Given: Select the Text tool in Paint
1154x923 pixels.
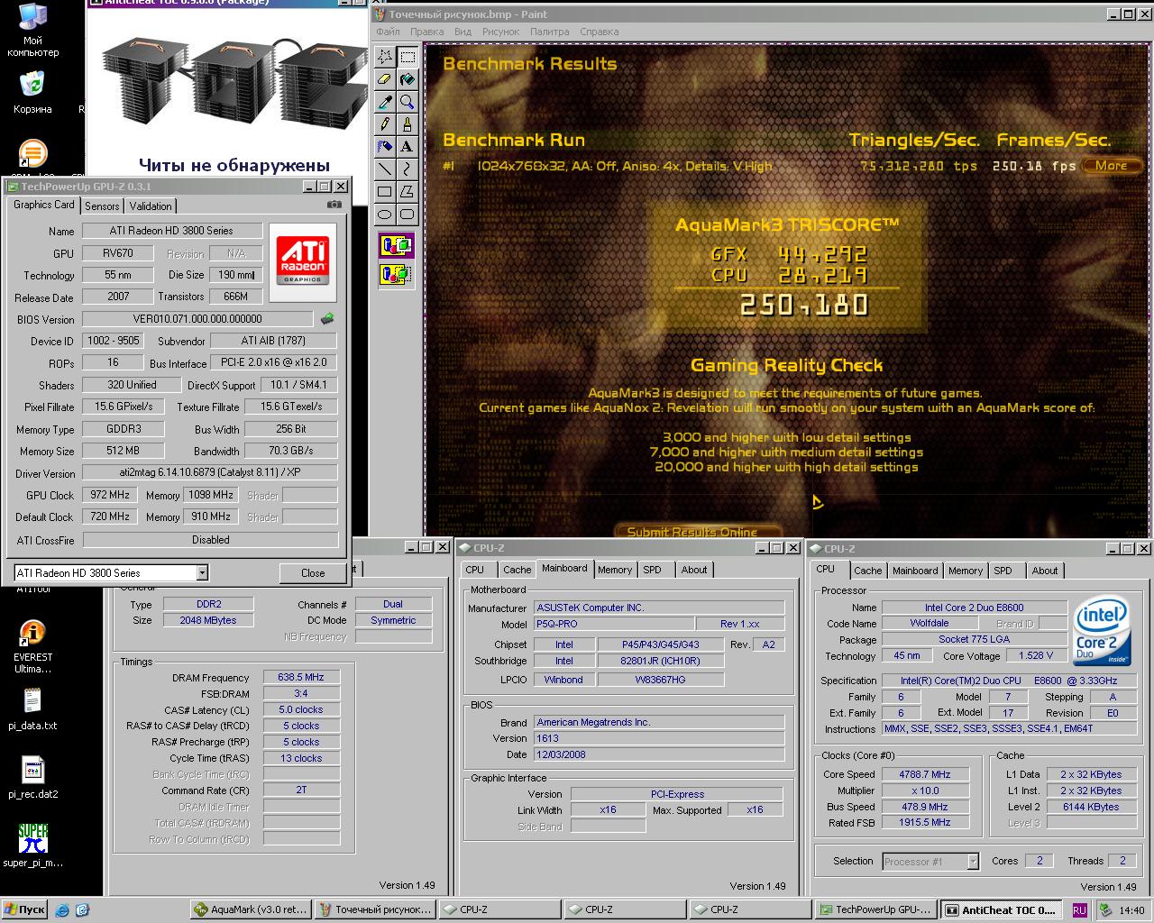Looking at the screenshot, I should point(408,146).
